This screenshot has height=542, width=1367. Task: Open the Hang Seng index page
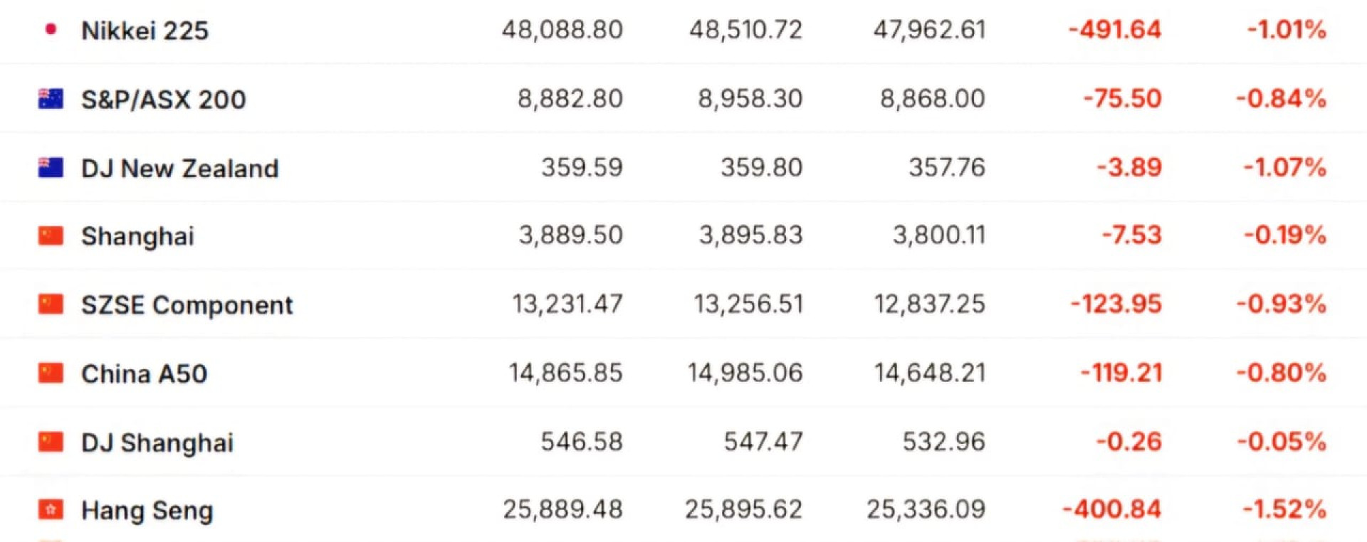coord(147,511)
